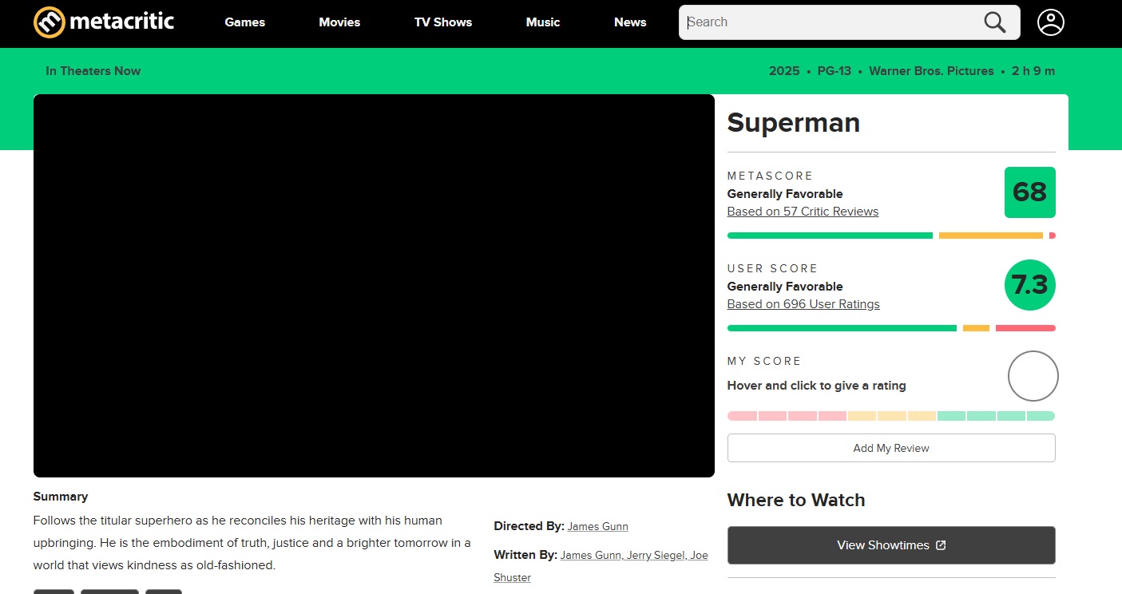This screenshot has height=594, width=1122.
Task: Open Based on 57 Critic Reviews link
Action: coord(803,212)
